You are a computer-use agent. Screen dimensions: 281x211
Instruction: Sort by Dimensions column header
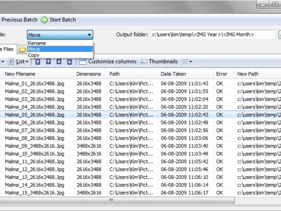click(90, 74)
